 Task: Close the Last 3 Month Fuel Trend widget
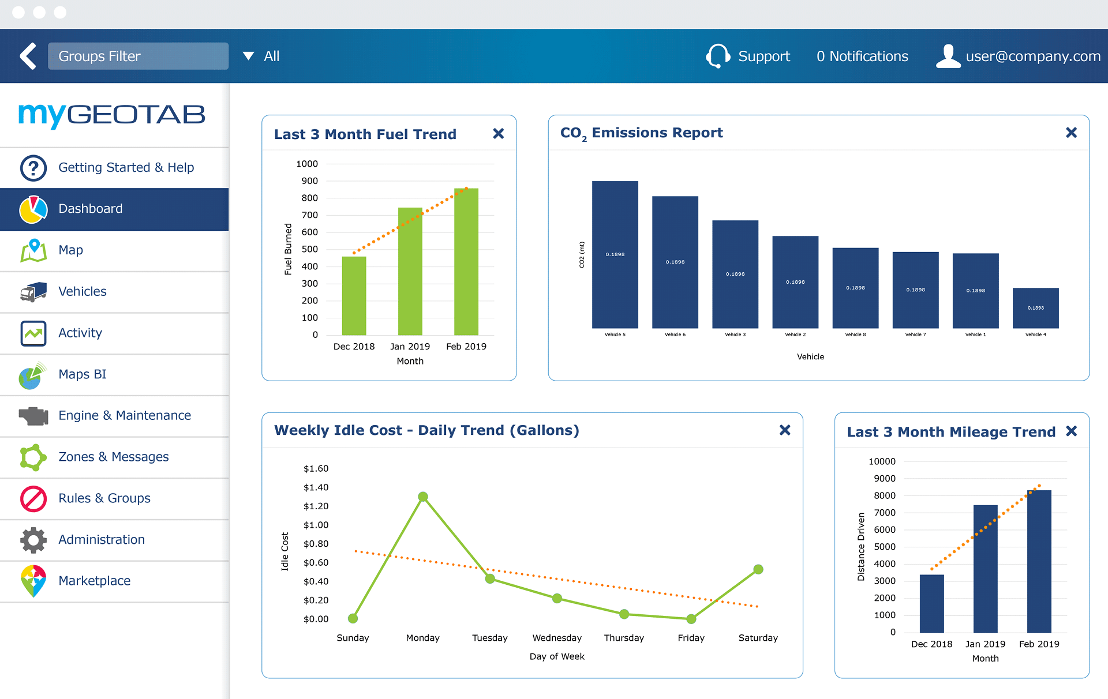point(499,134)
